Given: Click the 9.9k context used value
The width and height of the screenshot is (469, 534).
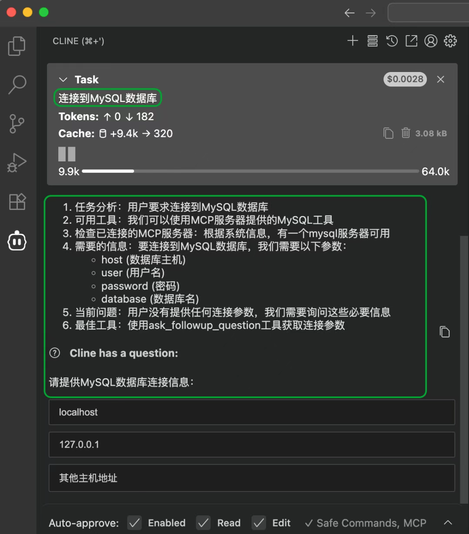Looking at the screenshot, I should tap(69, 171).
